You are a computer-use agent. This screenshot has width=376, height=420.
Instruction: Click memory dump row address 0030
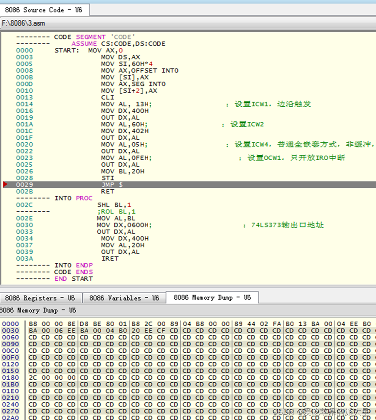click(x=10, y=330)
